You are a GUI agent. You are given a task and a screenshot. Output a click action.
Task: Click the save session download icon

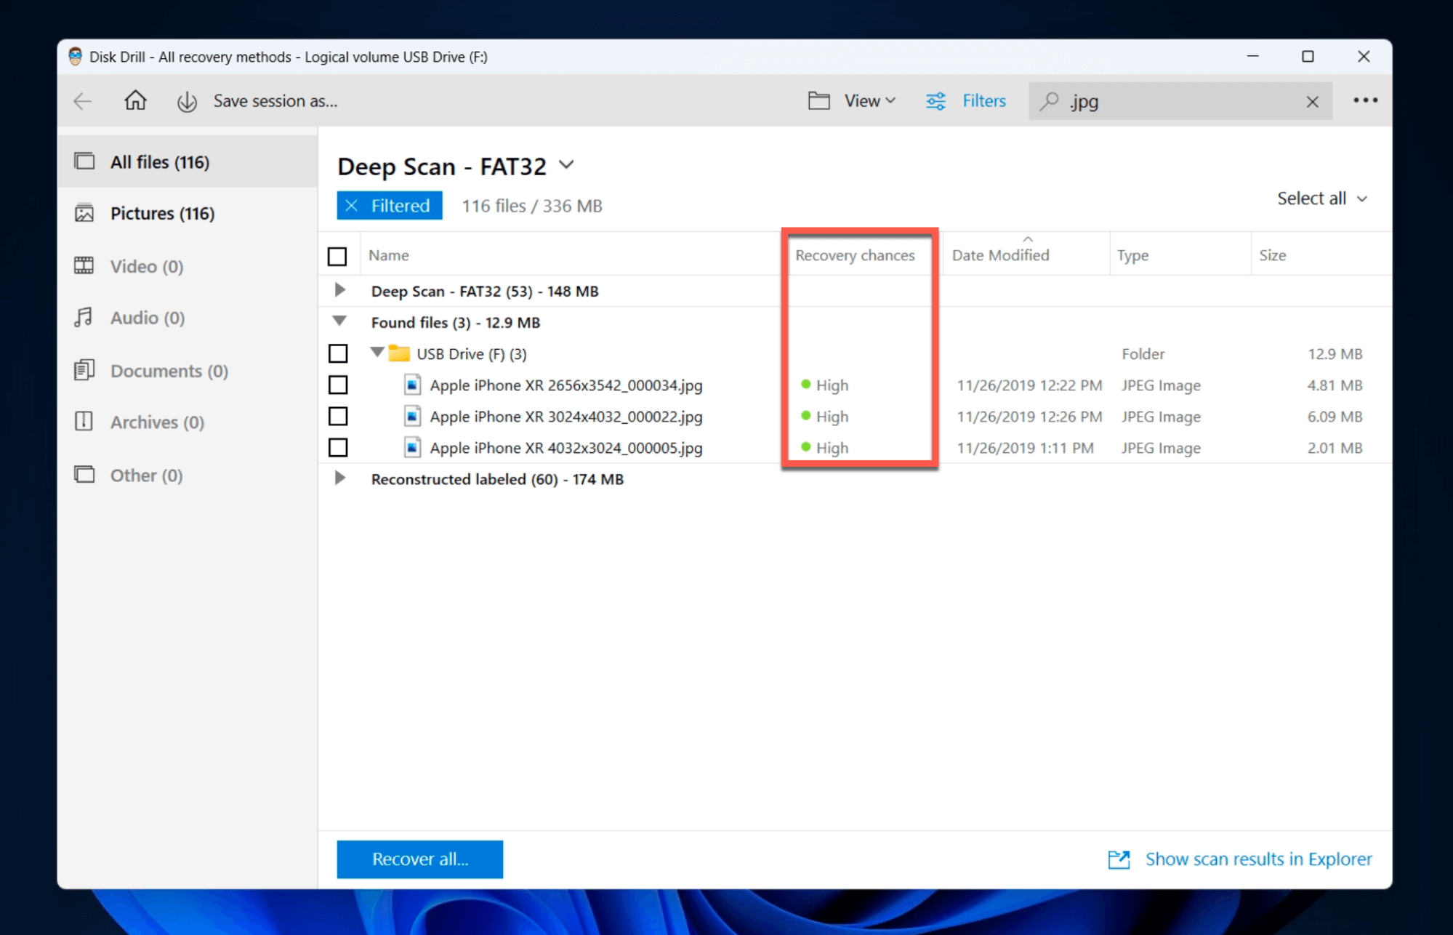pos(185,100)
